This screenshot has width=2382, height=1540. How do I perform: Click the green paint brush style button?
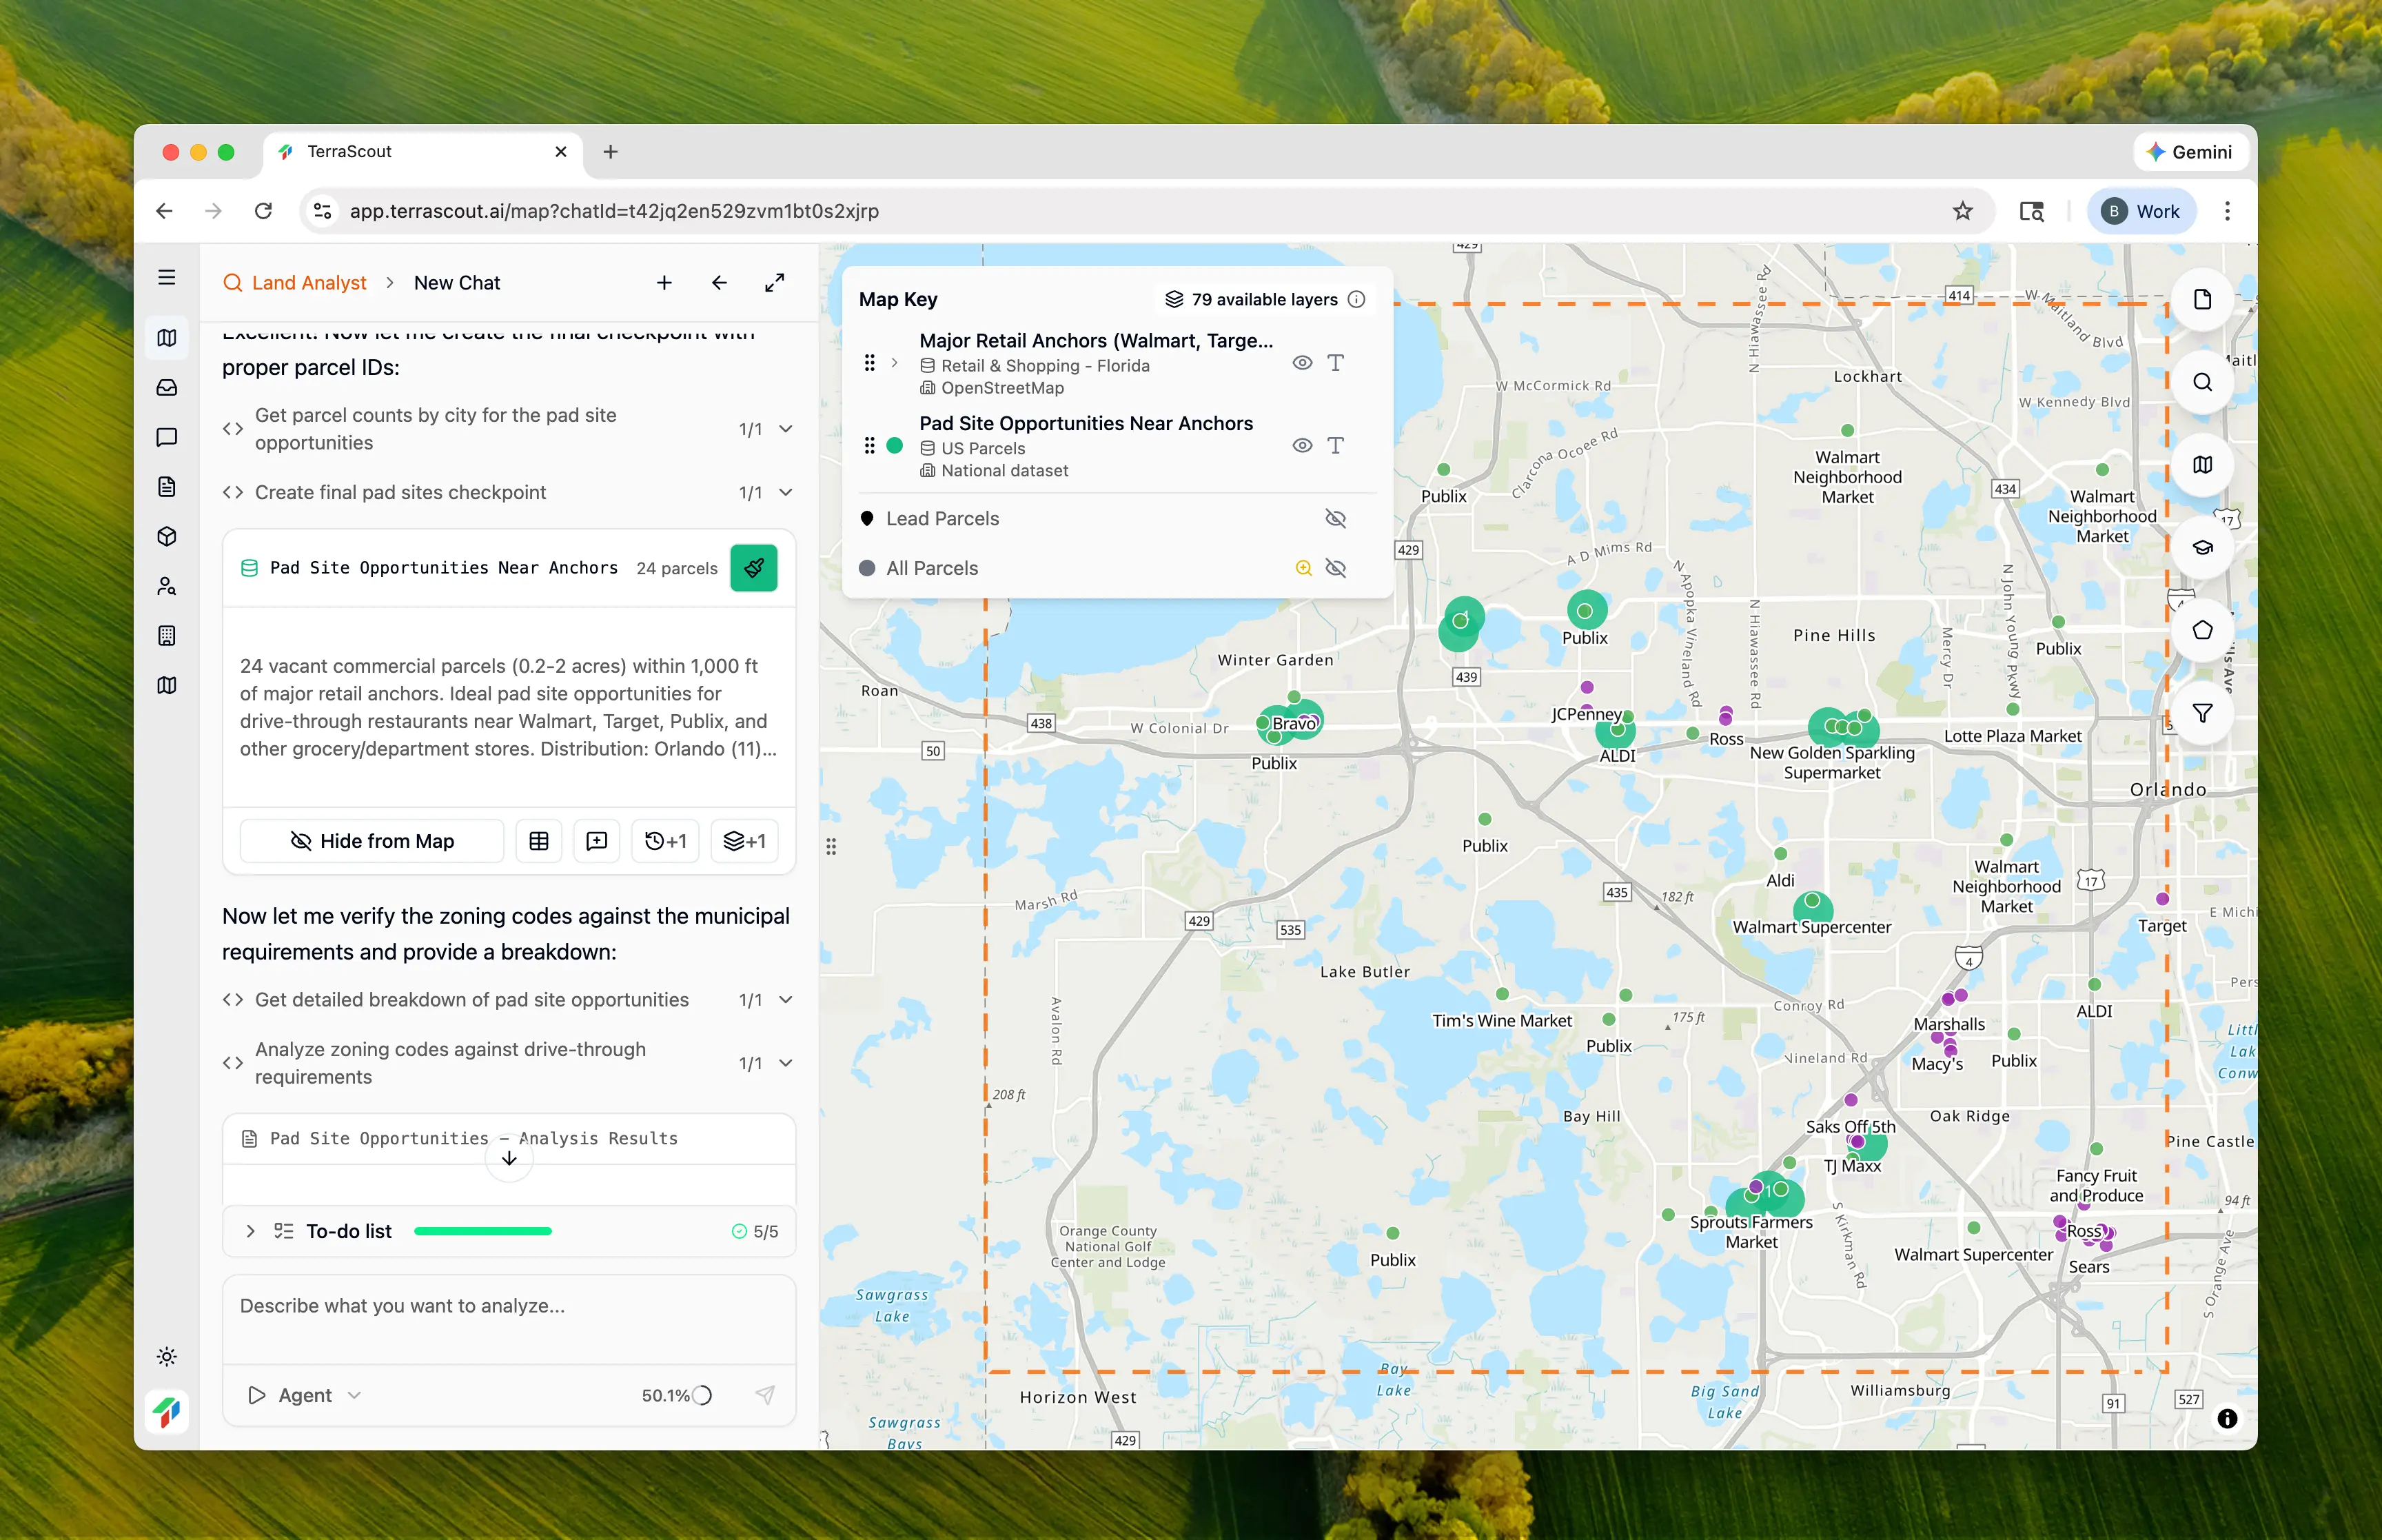754,568
